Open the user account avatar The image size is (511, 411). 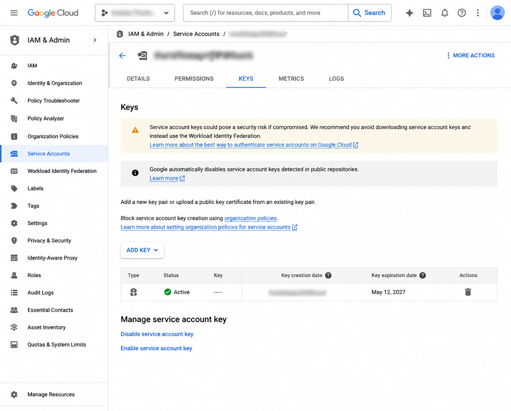pos(497,13)
